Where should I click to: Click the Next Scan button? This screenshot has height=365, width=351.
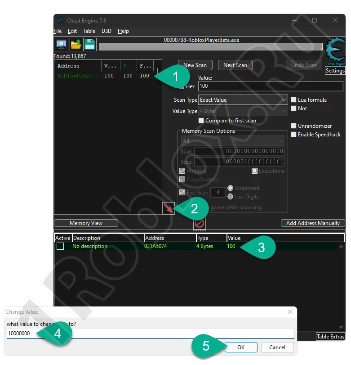click(235, 65)
